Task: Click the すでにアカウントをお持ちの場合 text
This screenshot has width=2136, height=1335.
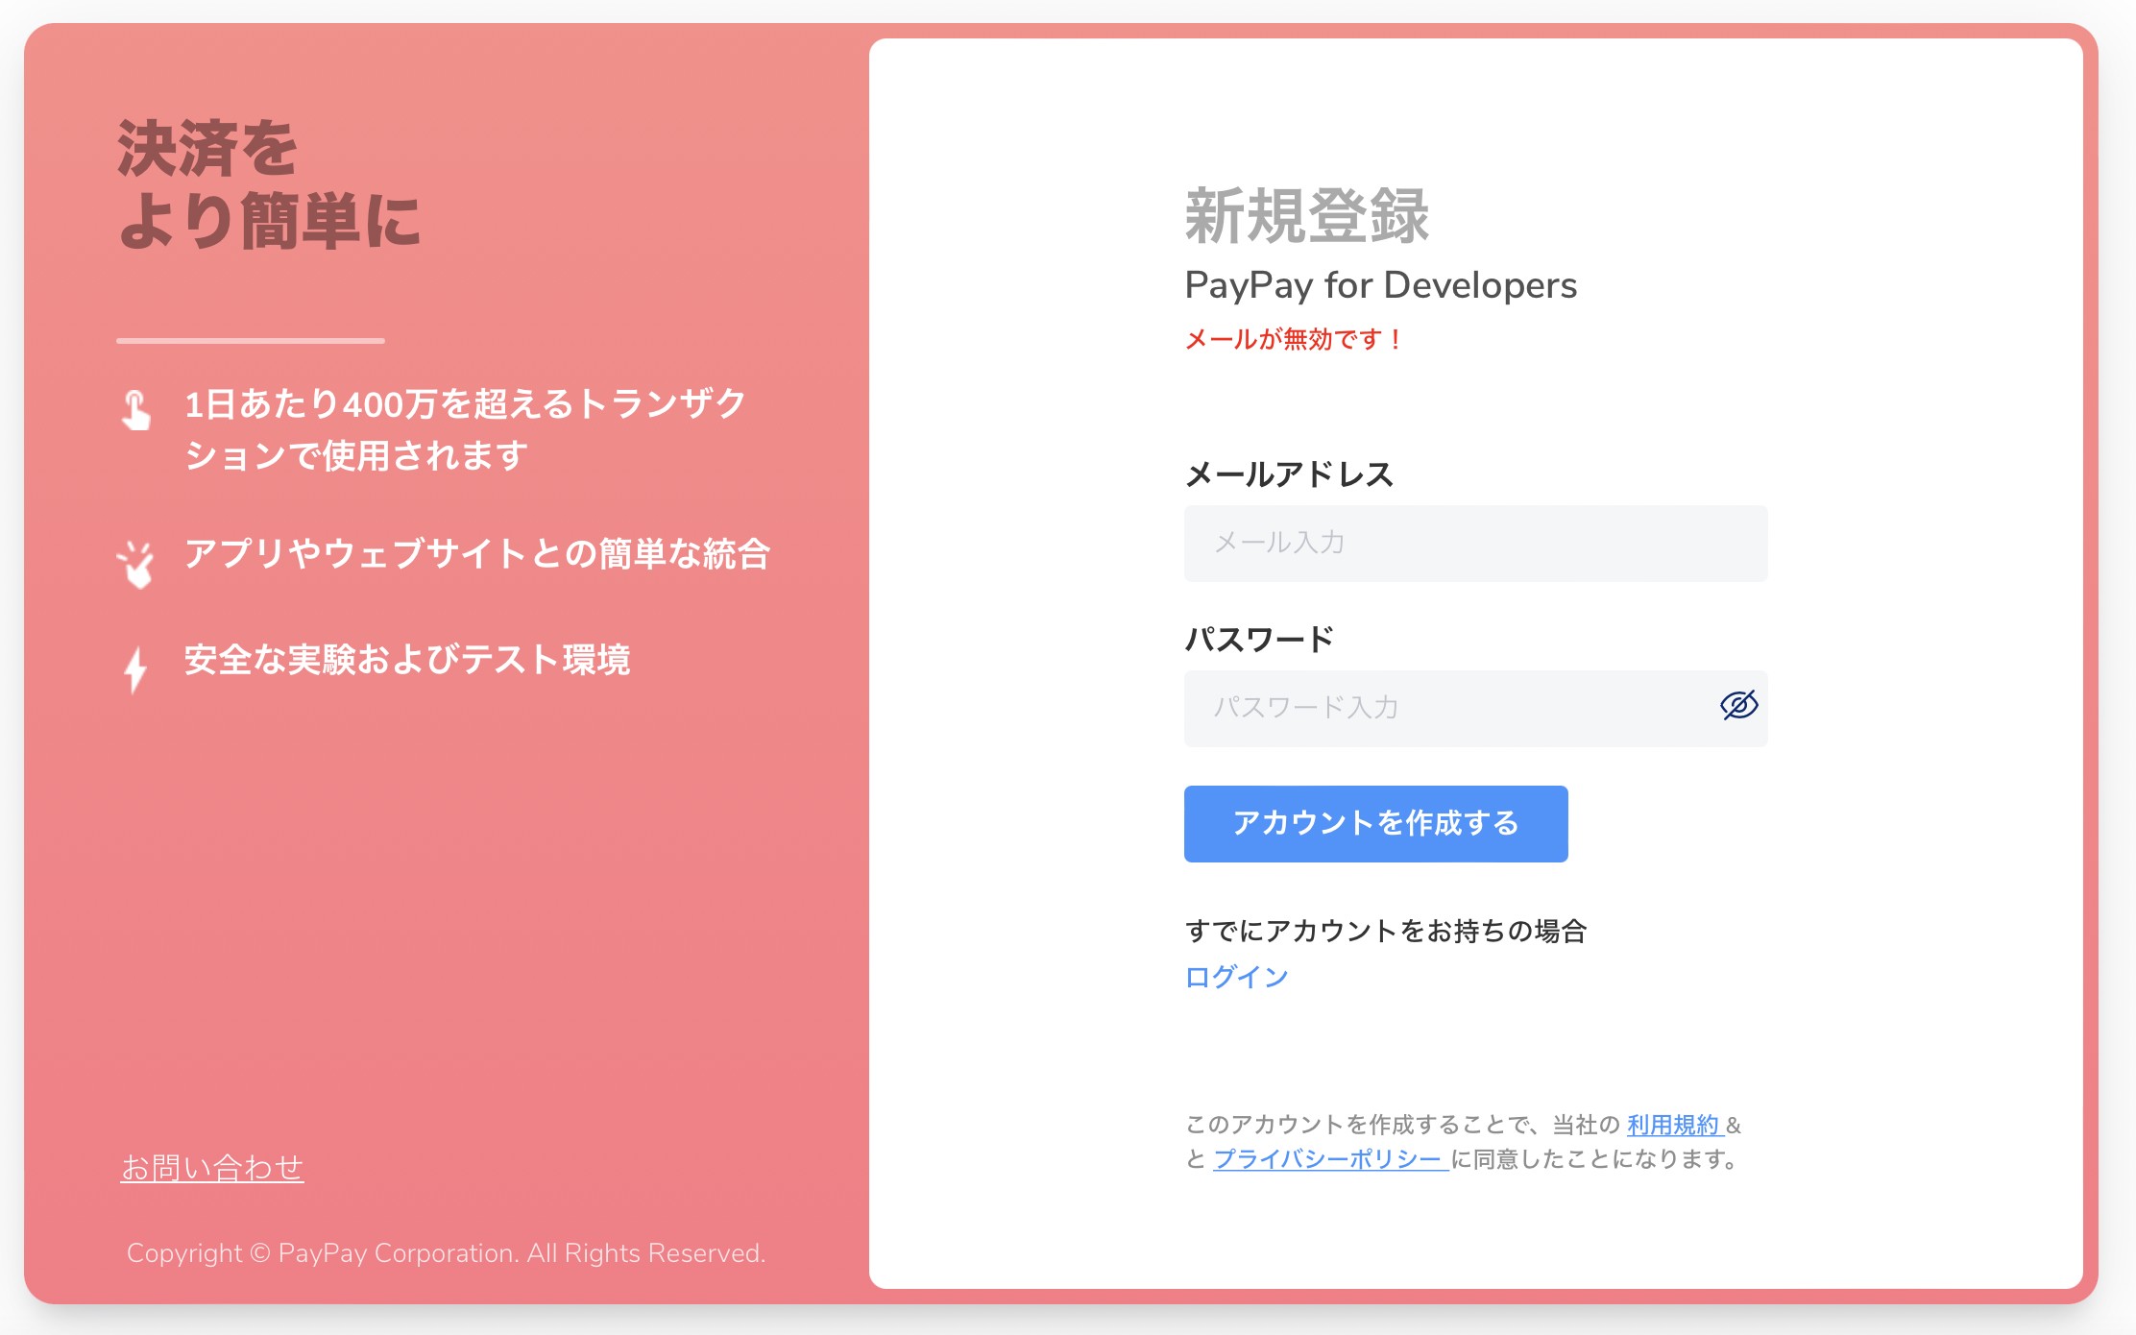Action: [x=1385, y=931]
